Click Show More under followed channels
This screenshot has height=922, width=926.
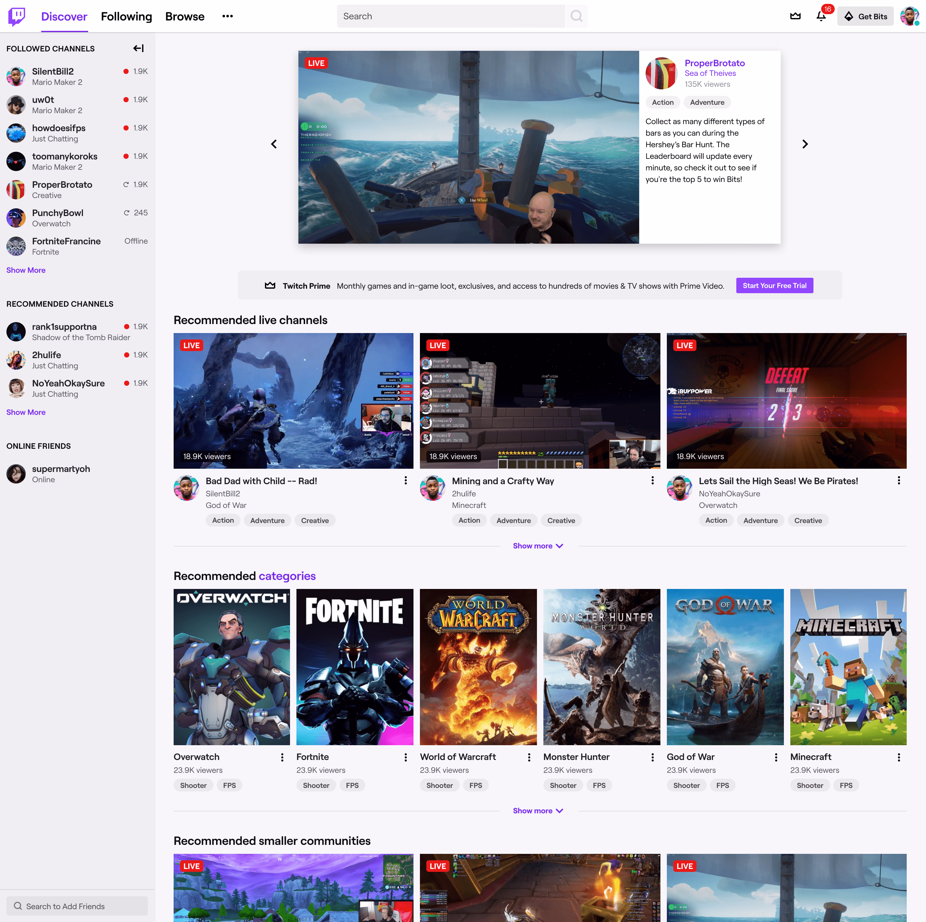pos(26,270)
